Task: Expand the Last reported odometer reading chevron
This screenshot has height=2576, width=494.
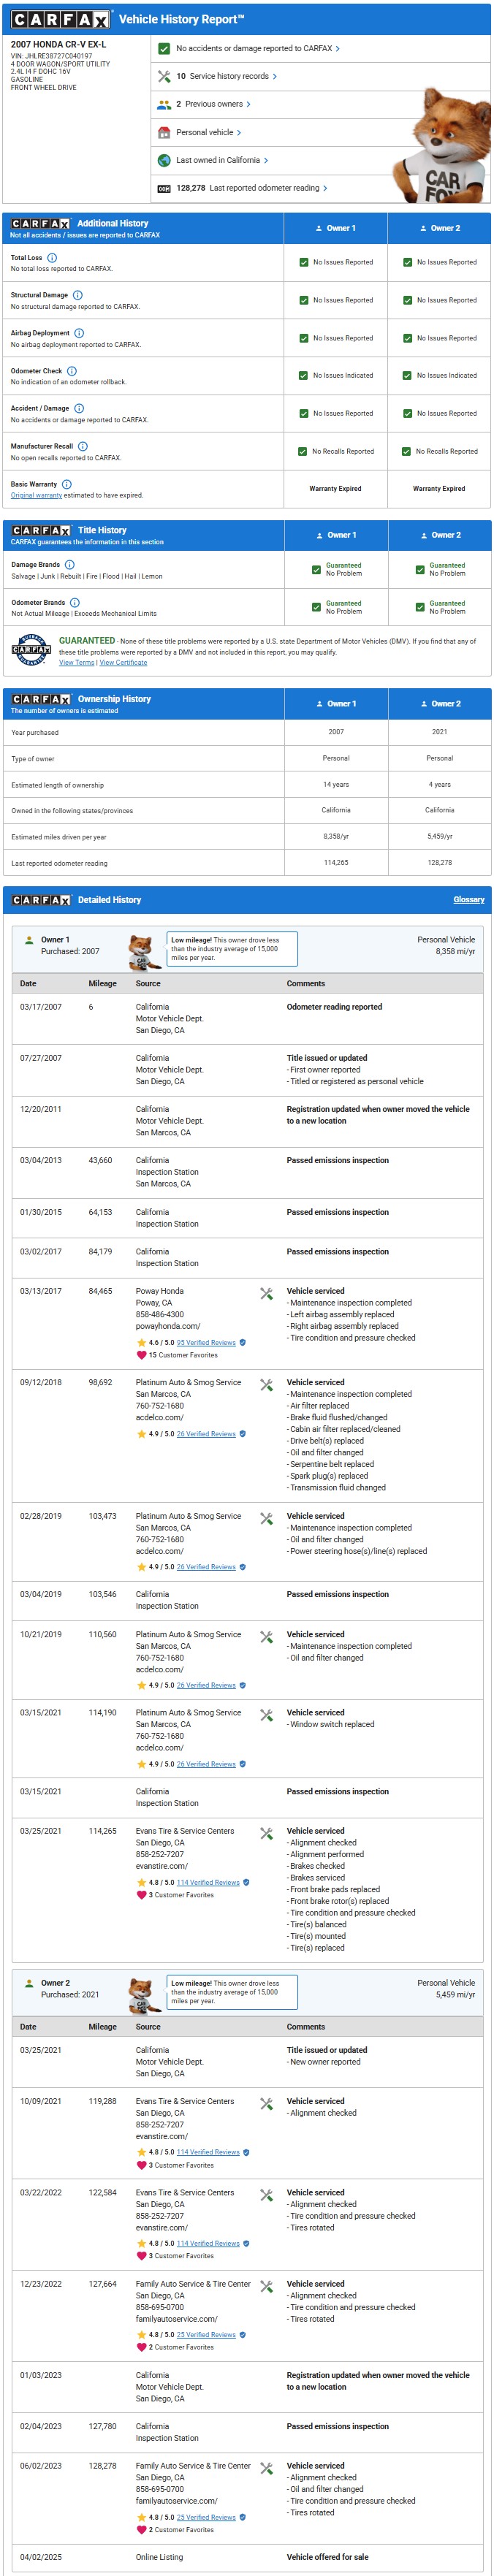Action: point(325,188)
